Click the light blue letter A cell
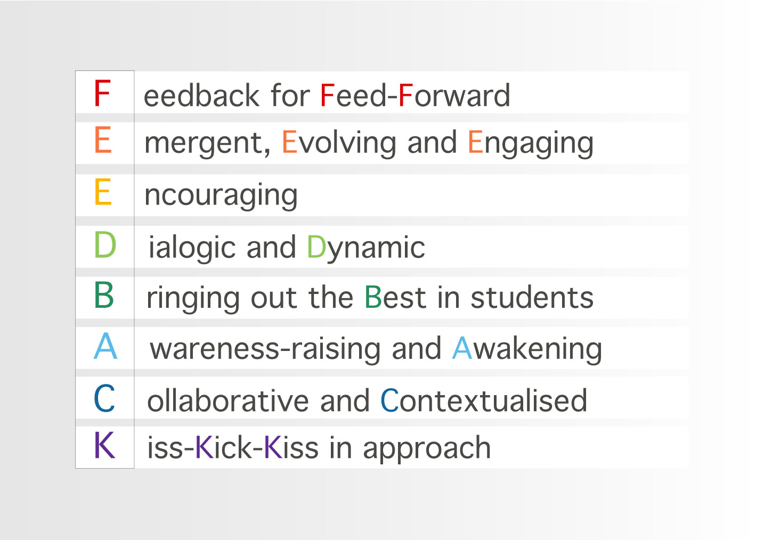Image resolution: width=764 pixels, height=540 pixels. pos(104,348)
